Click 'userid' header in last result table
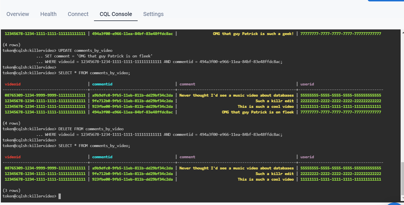Screen dimensions: 404x205 [307, 157]
